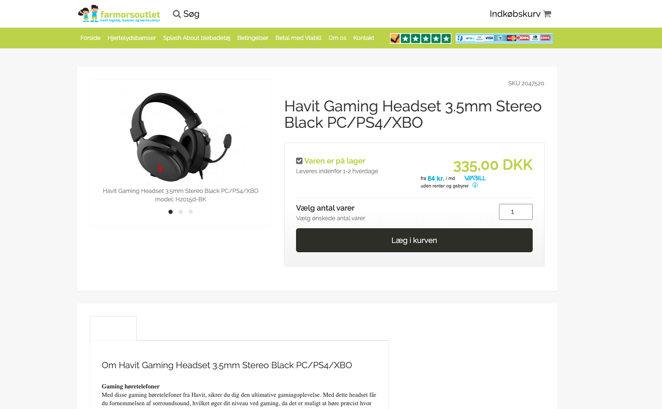Viewport: 662px width, 409px height.
Task: Select the second carousel dot
Action: pos(181,212)
